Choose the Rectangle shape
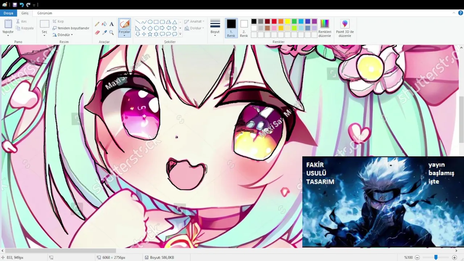 pyautogui.click(x=156, y=22)
